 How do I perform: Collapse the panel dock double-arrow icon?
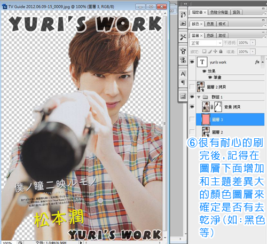(185, 4)
